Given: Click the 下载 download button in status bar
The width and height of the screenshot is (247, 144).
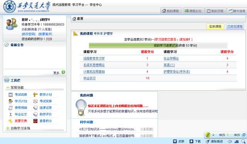Looking at the screenshot, I should coord(195,141).
